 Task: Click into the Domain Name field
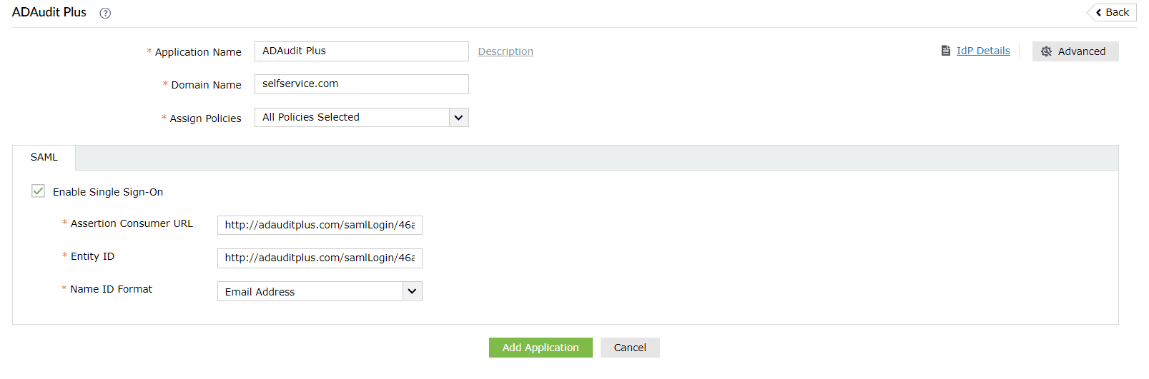click(361, 84)
